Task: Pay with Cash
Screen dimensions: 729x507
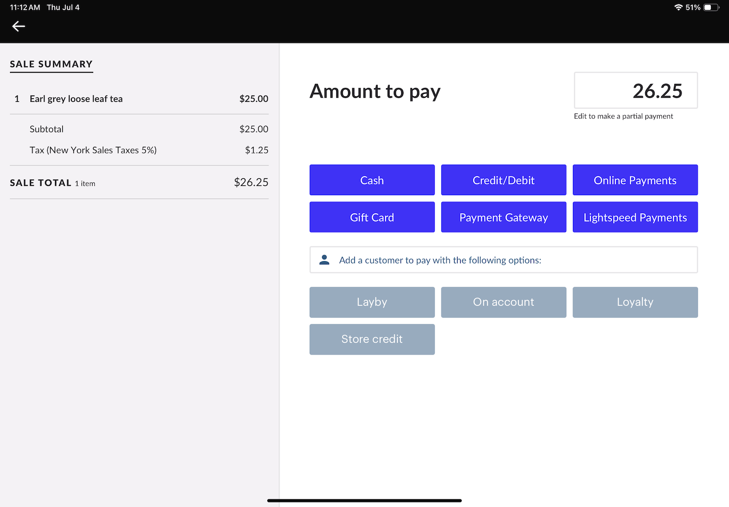Action: (x=372, y=180)
